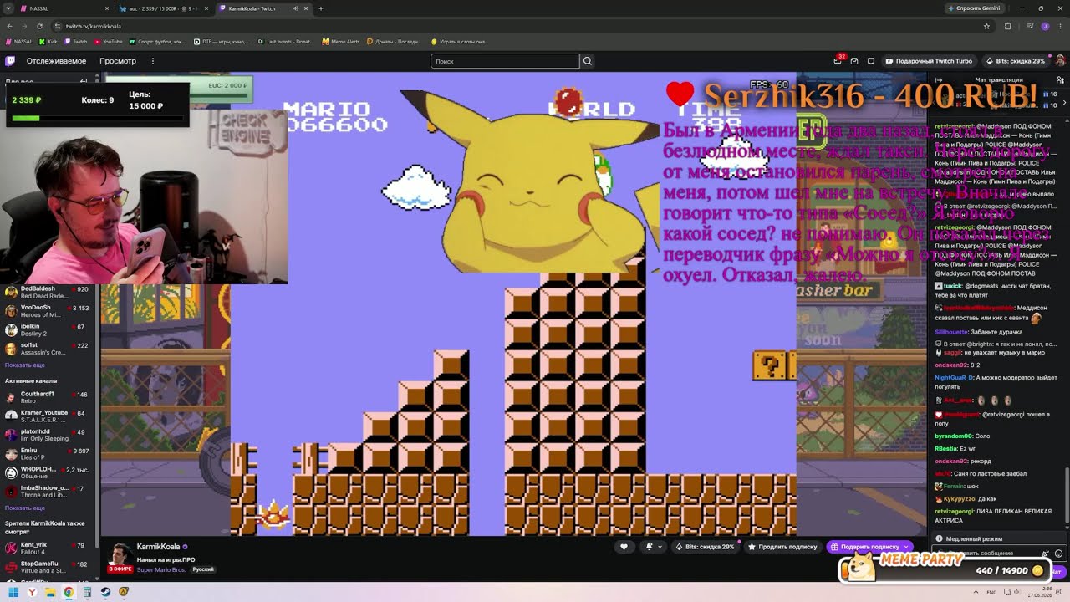Open the YouTube bookmark
This screenshot has height=602, width=1070.
[x=108, y=41]
